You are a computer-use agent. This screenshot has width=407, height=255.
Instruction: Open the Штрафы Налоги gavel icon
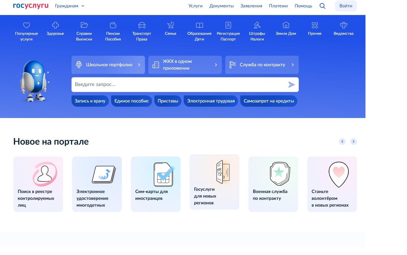[257, 25]
